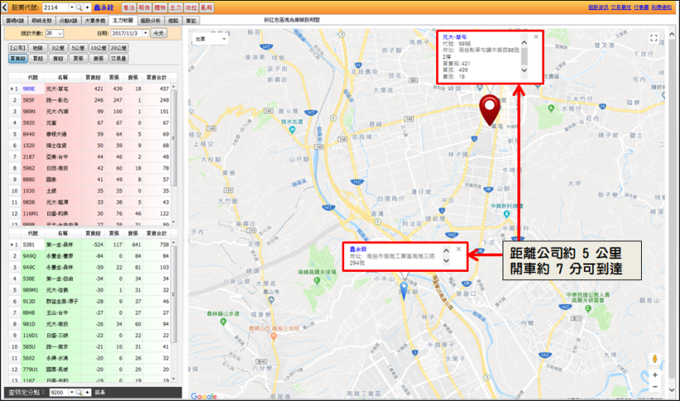Open the stock code 2114 dropdown arrow
680x401 pixels.
(72, 7)
